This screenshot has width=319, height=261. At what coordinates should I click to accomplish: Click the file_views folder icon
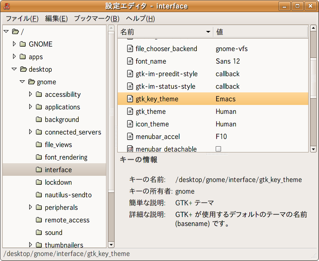tap(39, 144)
